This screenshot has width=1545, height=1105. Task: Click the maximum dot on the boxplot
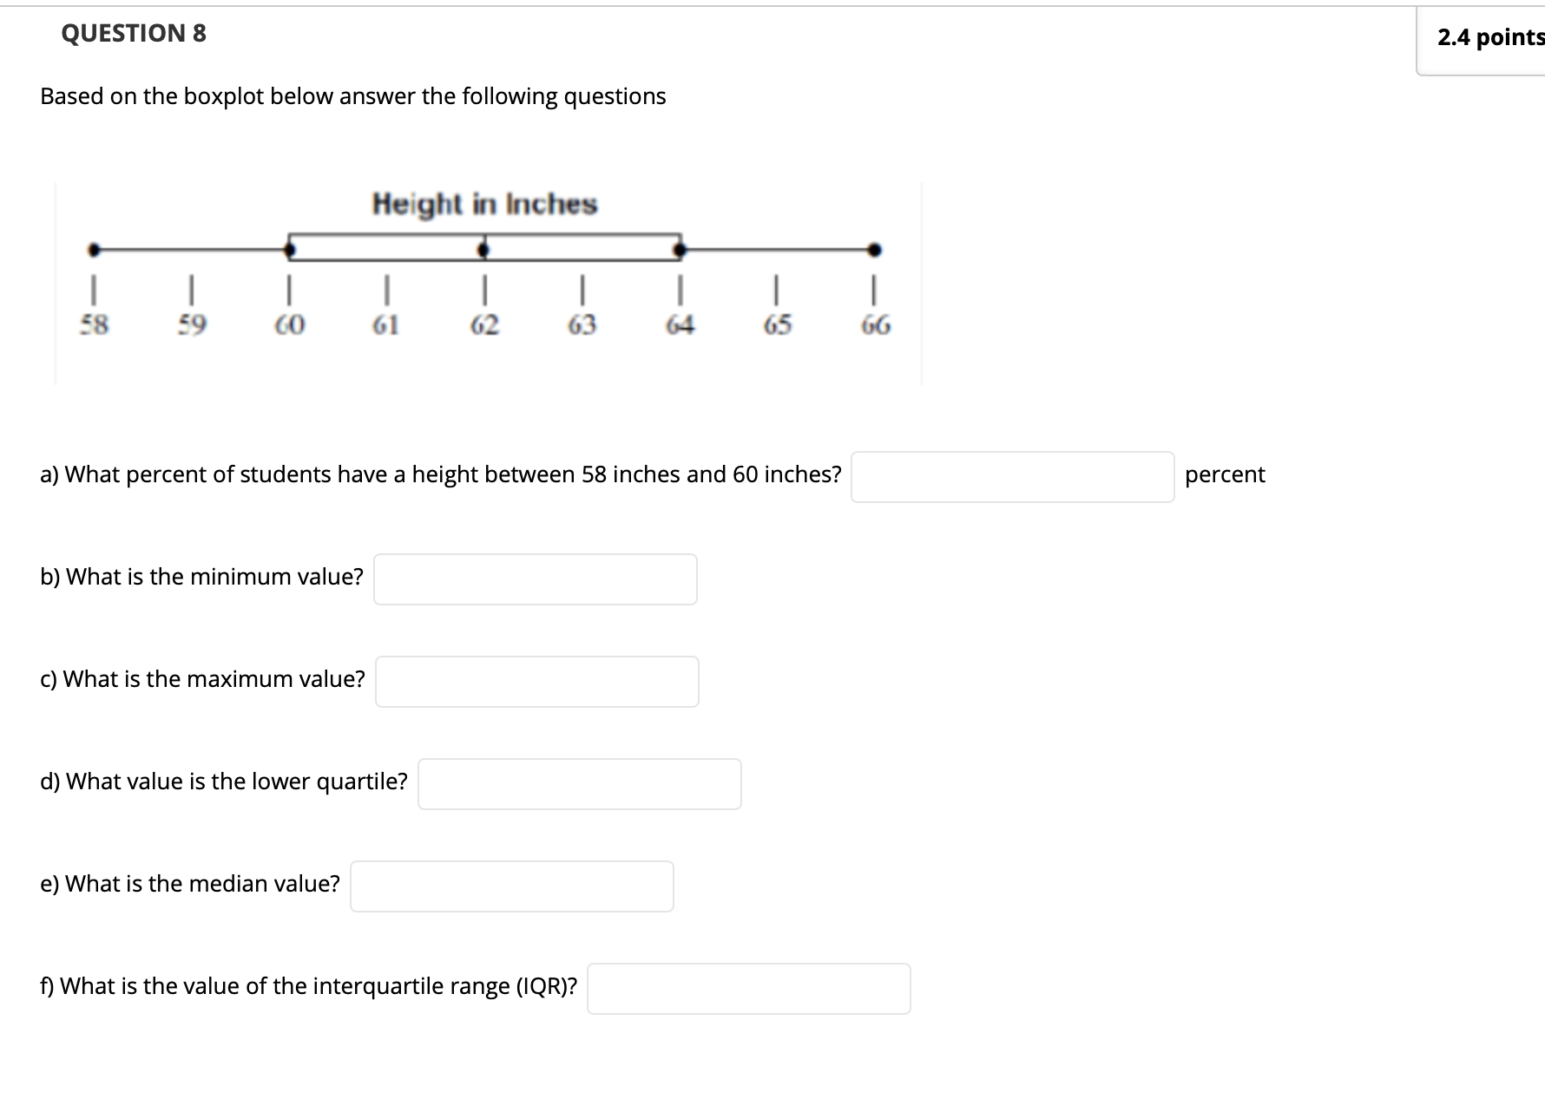click(875, 250)
